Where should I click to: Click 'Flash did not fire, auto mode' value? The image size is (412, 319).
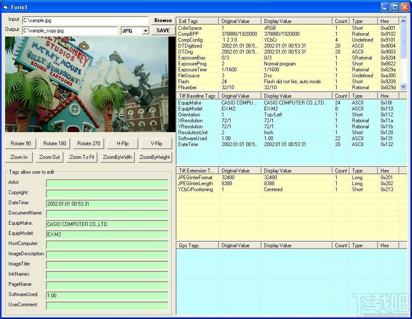[292, 82]
